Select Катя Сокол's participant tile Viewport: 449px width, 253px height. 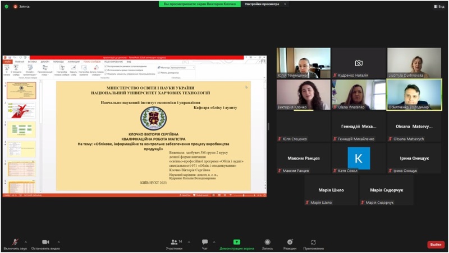point(359,158)
